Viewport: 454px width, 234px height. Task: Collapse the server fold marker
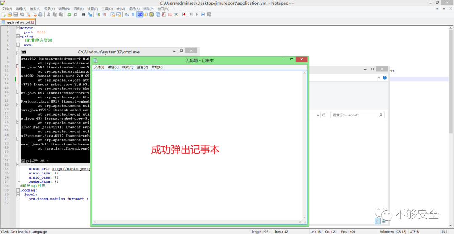18,28
